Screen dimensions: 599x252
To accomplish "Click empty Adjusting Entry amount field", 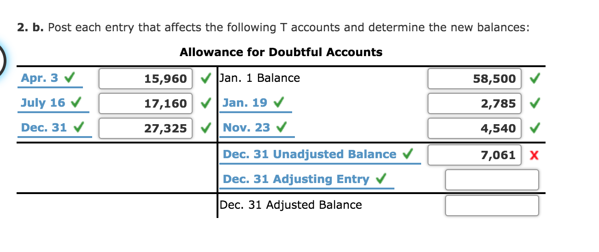I will click(x=492, y=180).
